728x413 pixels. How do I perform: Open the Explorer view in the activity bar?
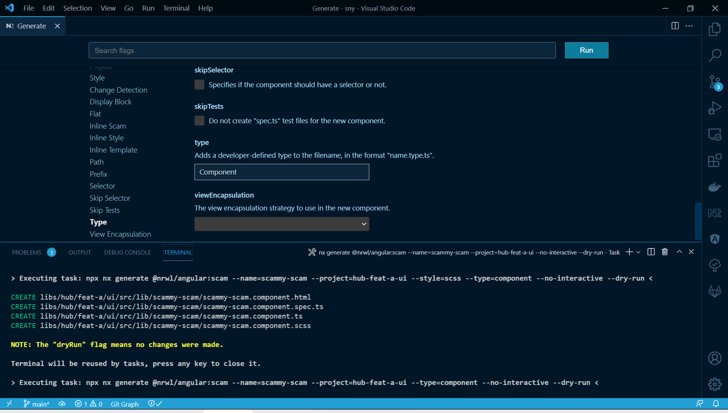point(714,29)
